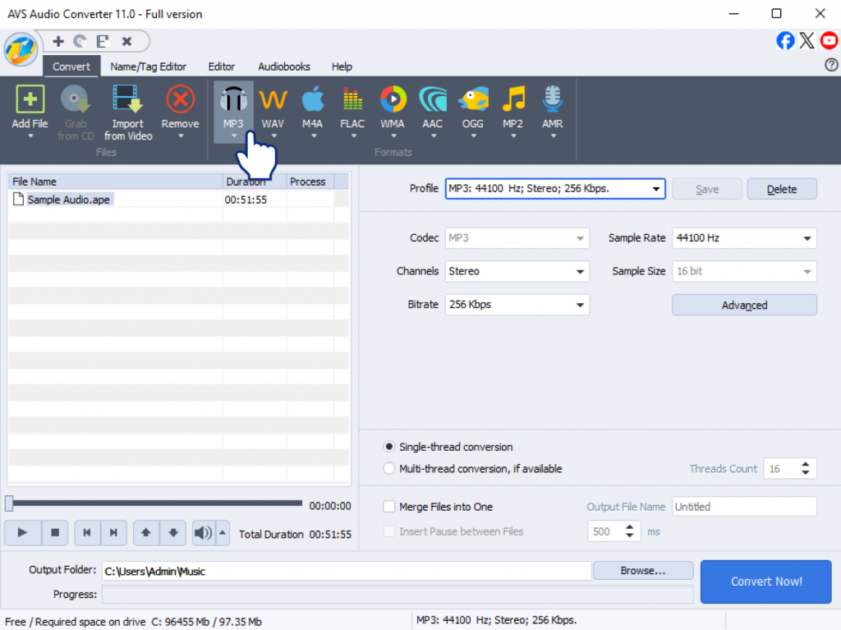Viewport: 841px width, 630px height.
Task: Select the MP3 format icon
Action: pos(233,99)
